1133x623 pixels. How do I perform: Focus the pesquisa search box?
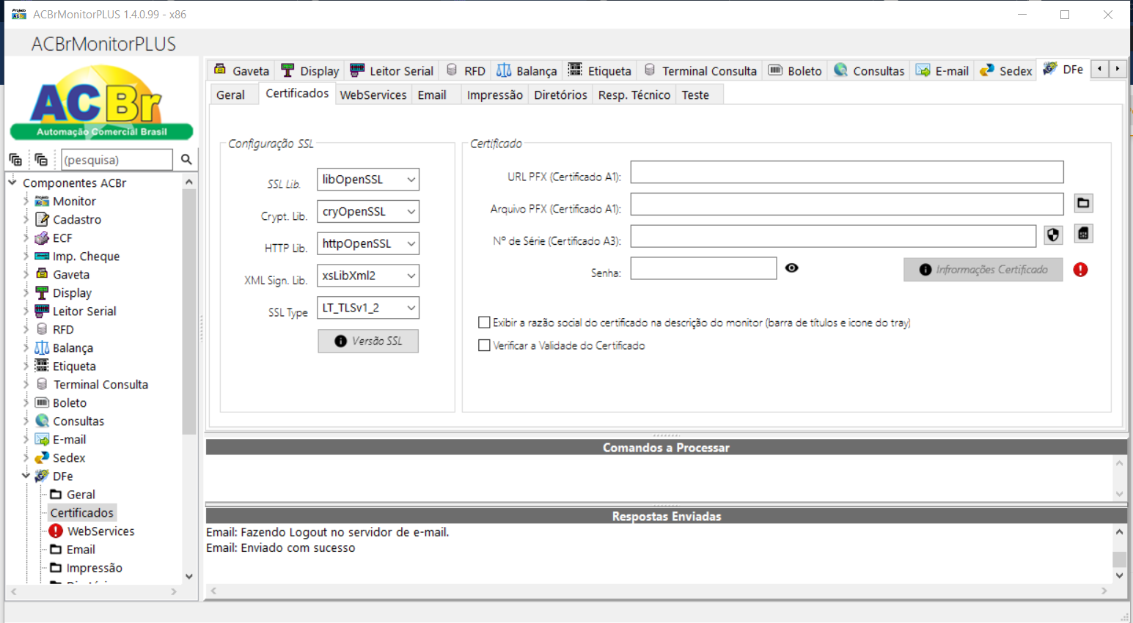pyautogui.click(x=116, y=159)
